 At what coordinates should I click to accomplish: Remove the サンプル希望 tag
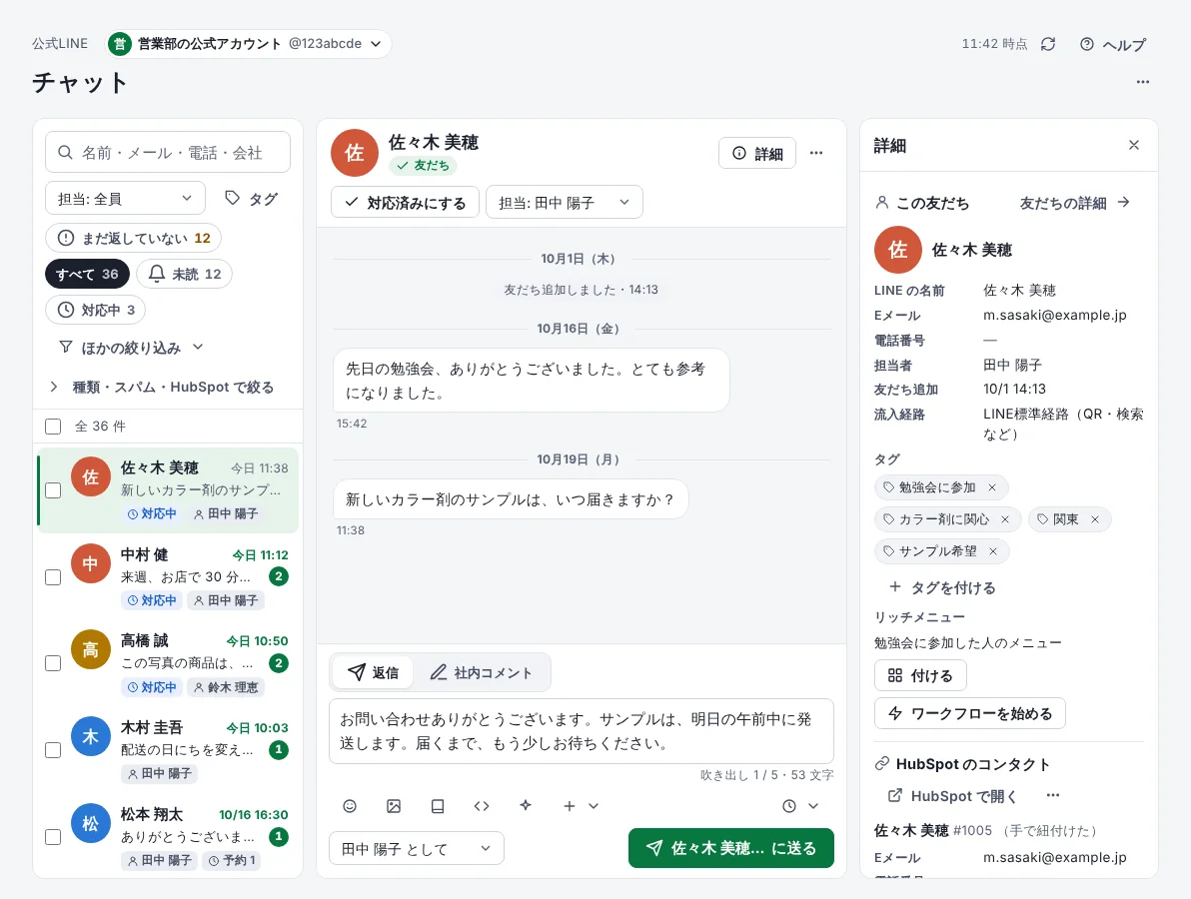coord(993,551)
